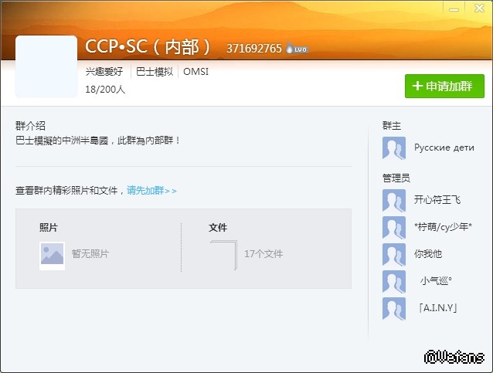The image size is (493, 373).
Task: Click the 群主 heading
Action: tap(392, 126)
